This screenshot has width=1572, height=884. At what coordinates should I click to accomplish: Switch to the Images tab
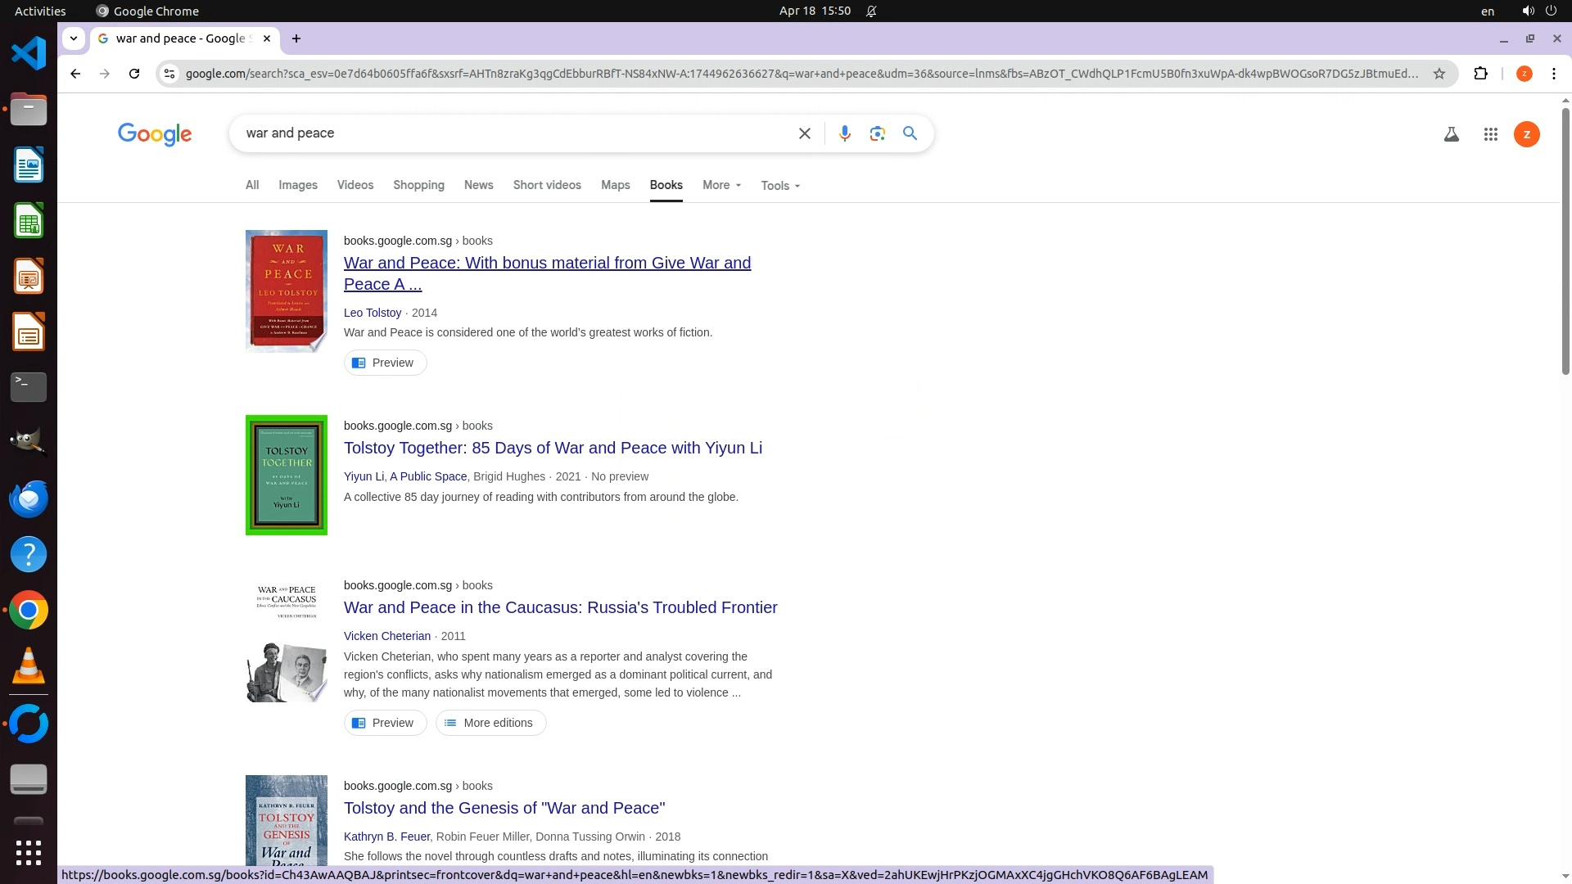pyautogui.click(x=297, y=186)
